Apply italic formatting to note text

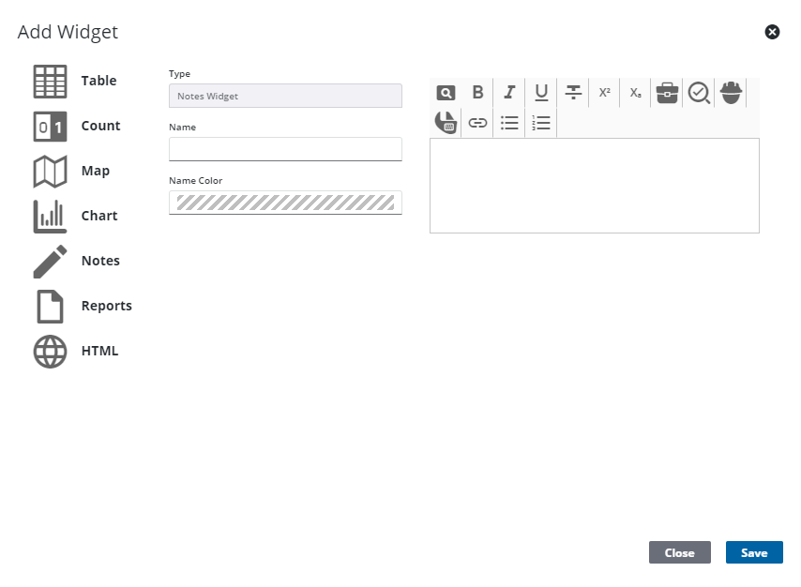(509, 92)
